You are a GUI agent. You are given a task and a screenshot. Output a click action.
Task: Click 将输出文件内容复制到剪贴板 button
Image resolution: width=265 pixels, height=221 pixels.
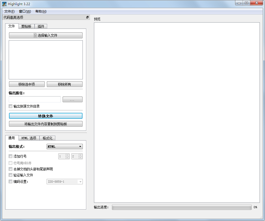tap(46, 124)
